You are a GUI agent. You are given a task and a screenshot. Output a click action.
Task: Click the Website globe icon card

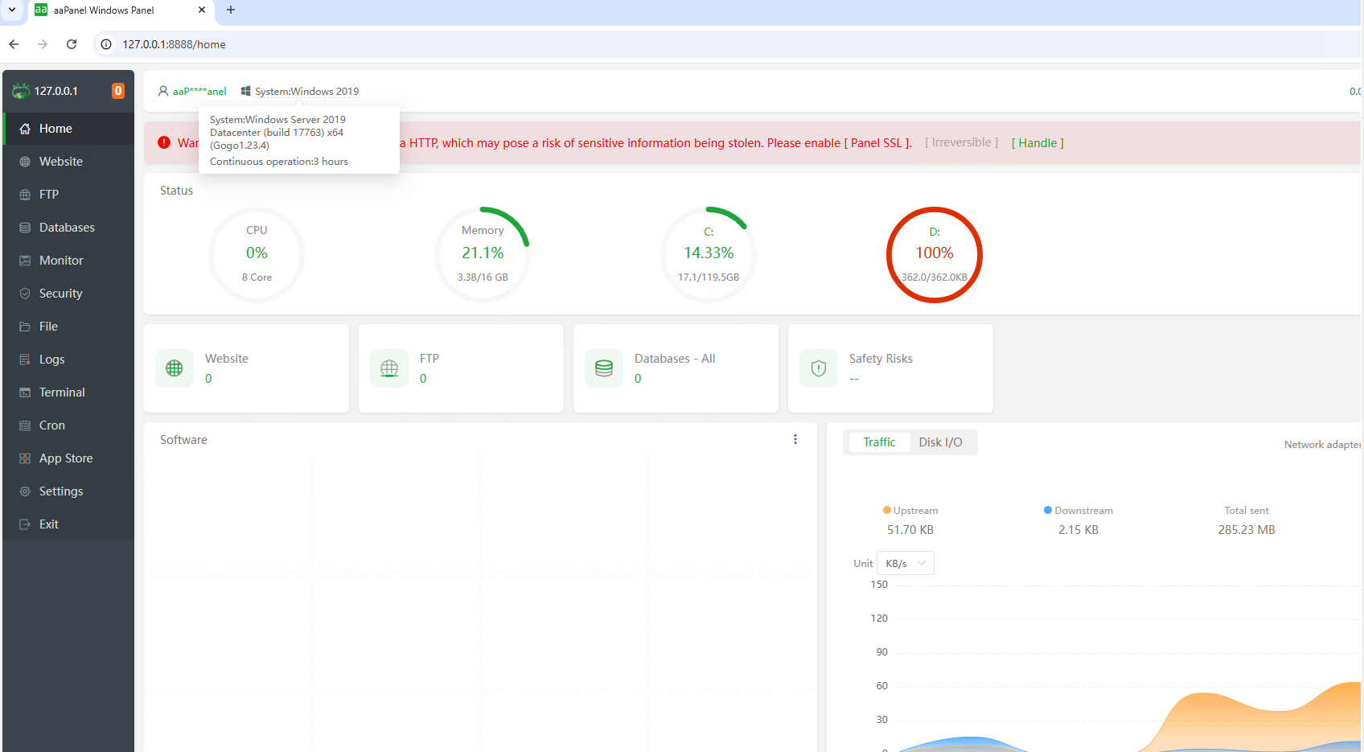(175, 368)
